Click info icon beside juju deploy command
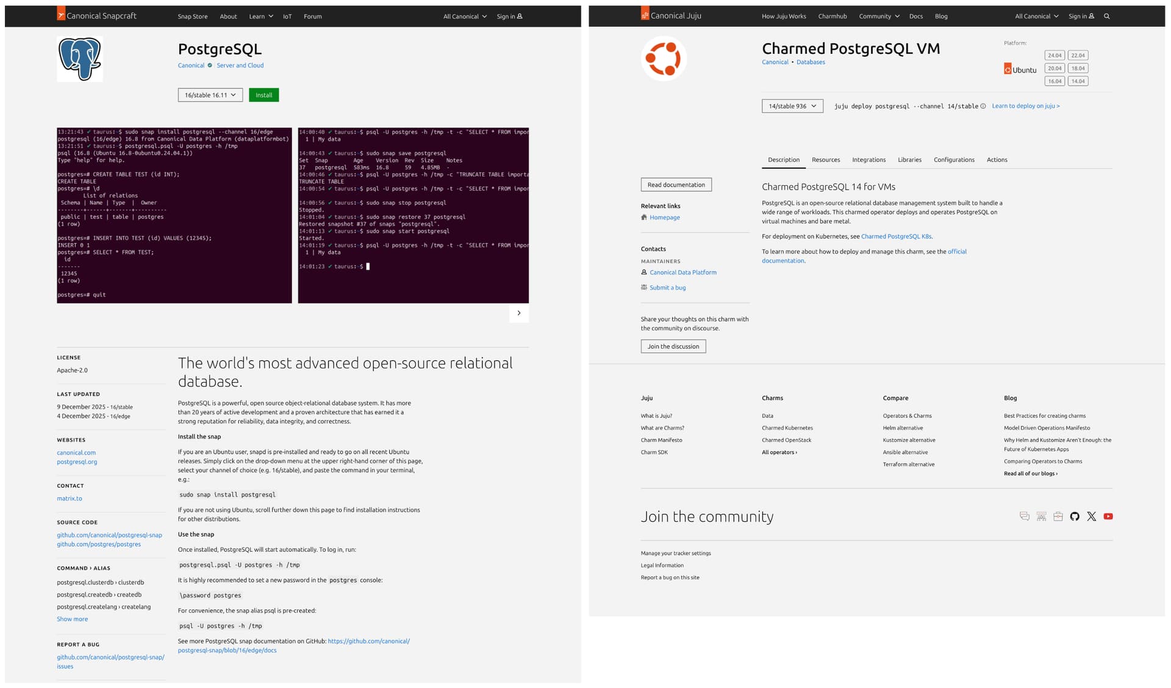 click(x=983, y=106)
